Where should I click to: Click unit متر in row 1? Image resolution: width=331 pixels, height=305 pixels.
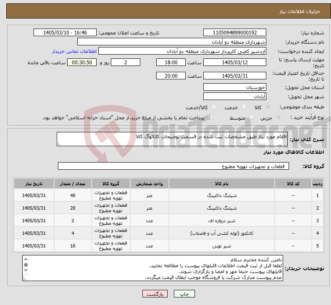149,195
